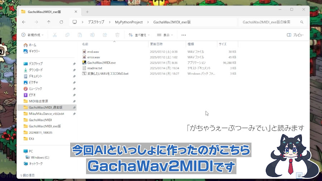
Task: Toggle the プレビュー pane
Action: tap(295, 35)
